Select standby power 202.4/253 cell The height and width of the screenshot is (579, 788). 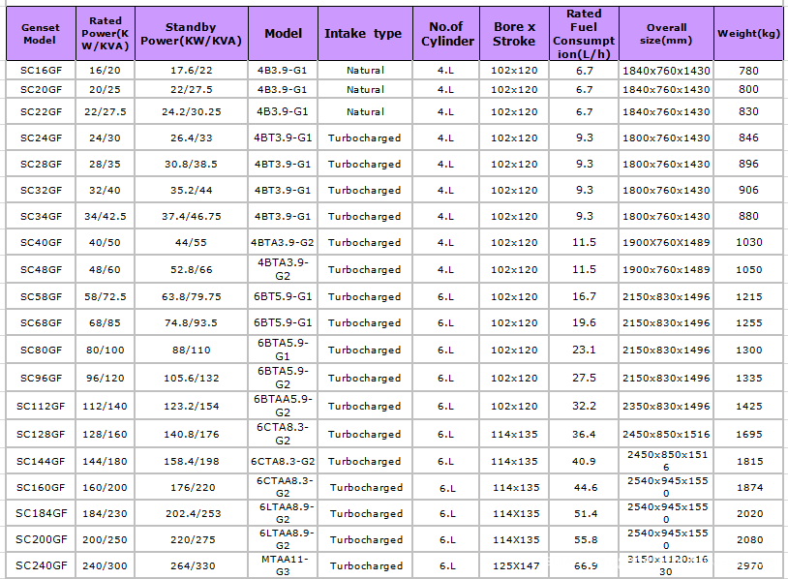(193, 514)
